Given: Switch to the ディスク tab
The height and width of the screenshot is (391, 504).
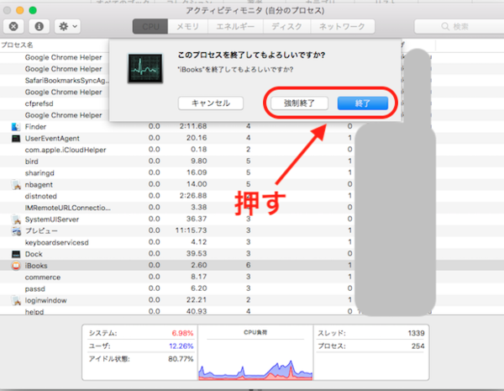Looking at the screenshot, I should (286, 26).
